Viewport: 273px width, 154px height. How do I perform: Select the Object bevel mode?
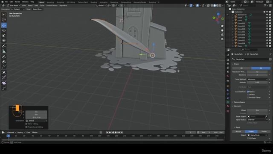pyautogui.click(x=251, y=132)
